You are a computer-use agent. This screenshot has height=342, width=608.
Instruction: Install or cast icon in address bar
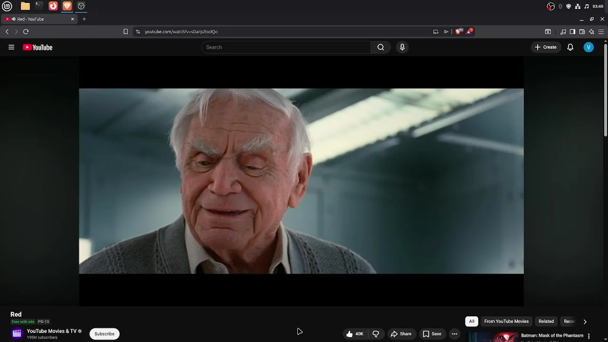click(x=436, y=31)
